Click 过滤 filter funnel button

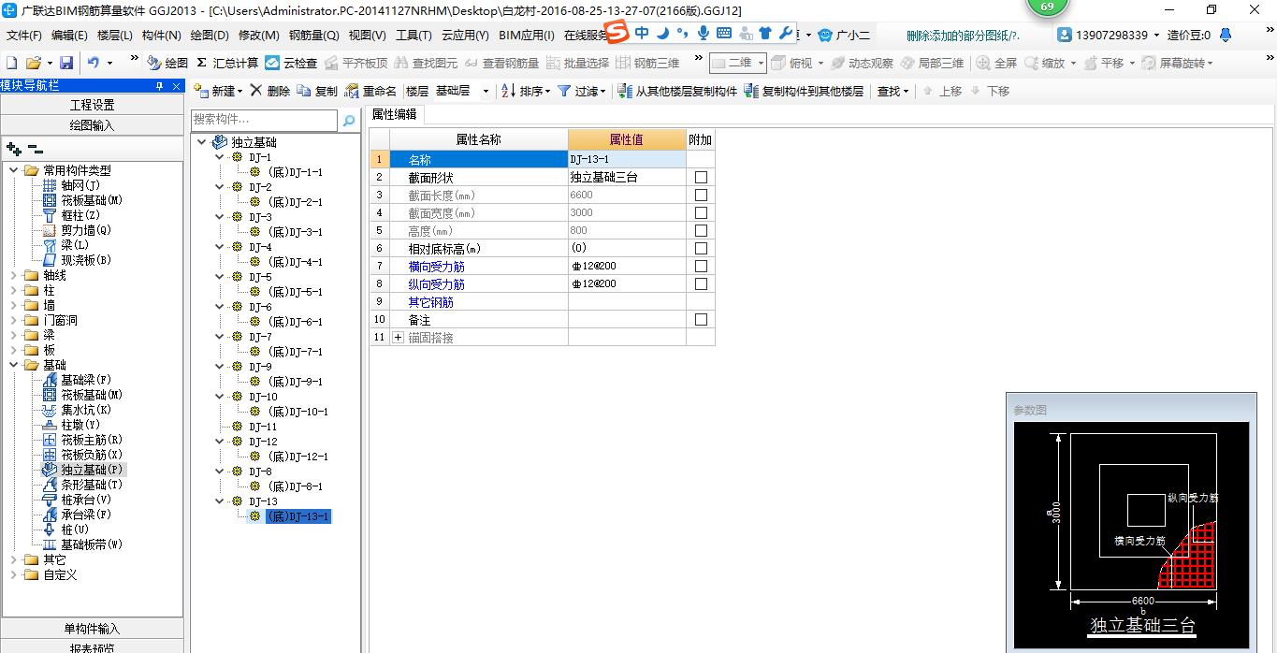pyautogui.click(x=581, y=91)
